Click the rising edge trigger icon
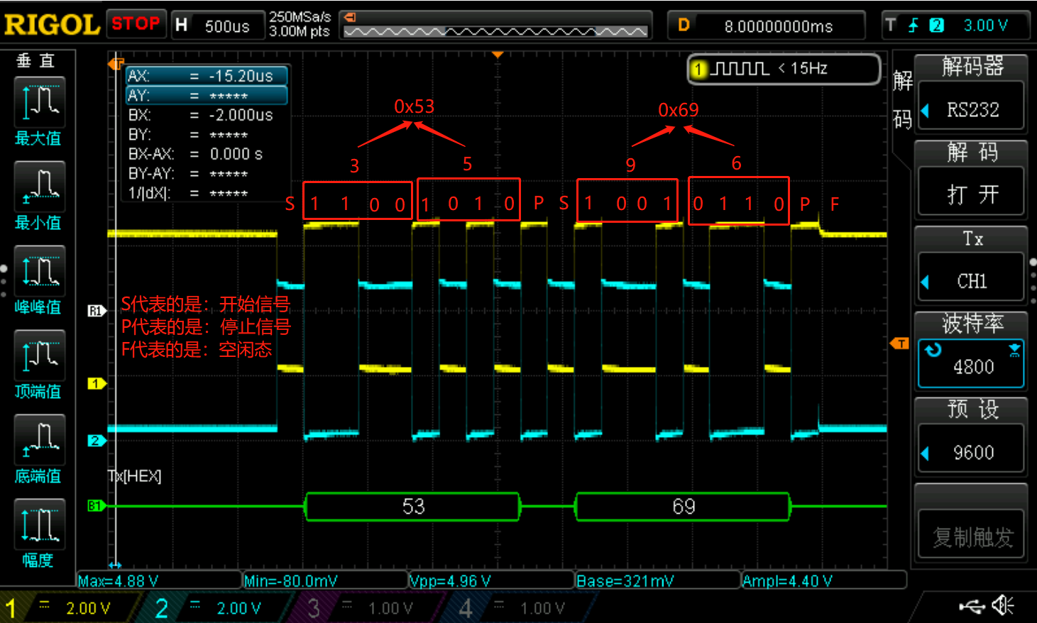 pyautogui.click(x=913, y=26)
